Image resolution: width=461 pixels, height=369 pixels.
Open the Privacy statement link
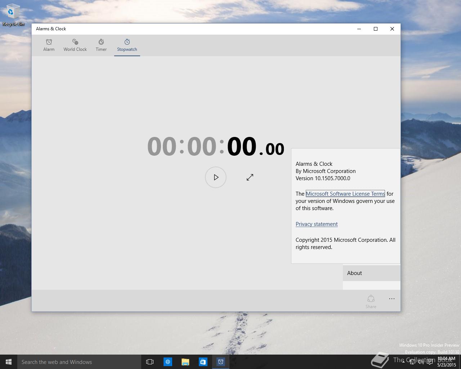click(317, 224)
